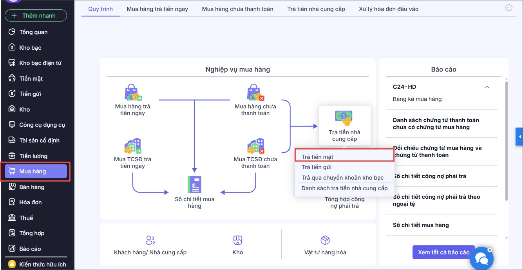The width and height of the screenshot is (523, 270).
Task: Open the more options ellipsis at top right
Action: pyautogui.click(x=509, y=7)
